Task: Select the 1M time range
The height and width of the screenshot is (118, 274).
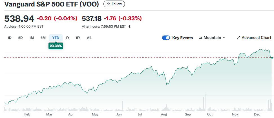Action: [32, 38]
